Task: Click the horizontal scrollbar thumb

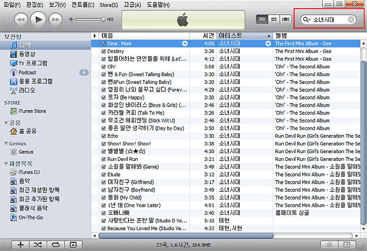Action: (x=186, y=236)
